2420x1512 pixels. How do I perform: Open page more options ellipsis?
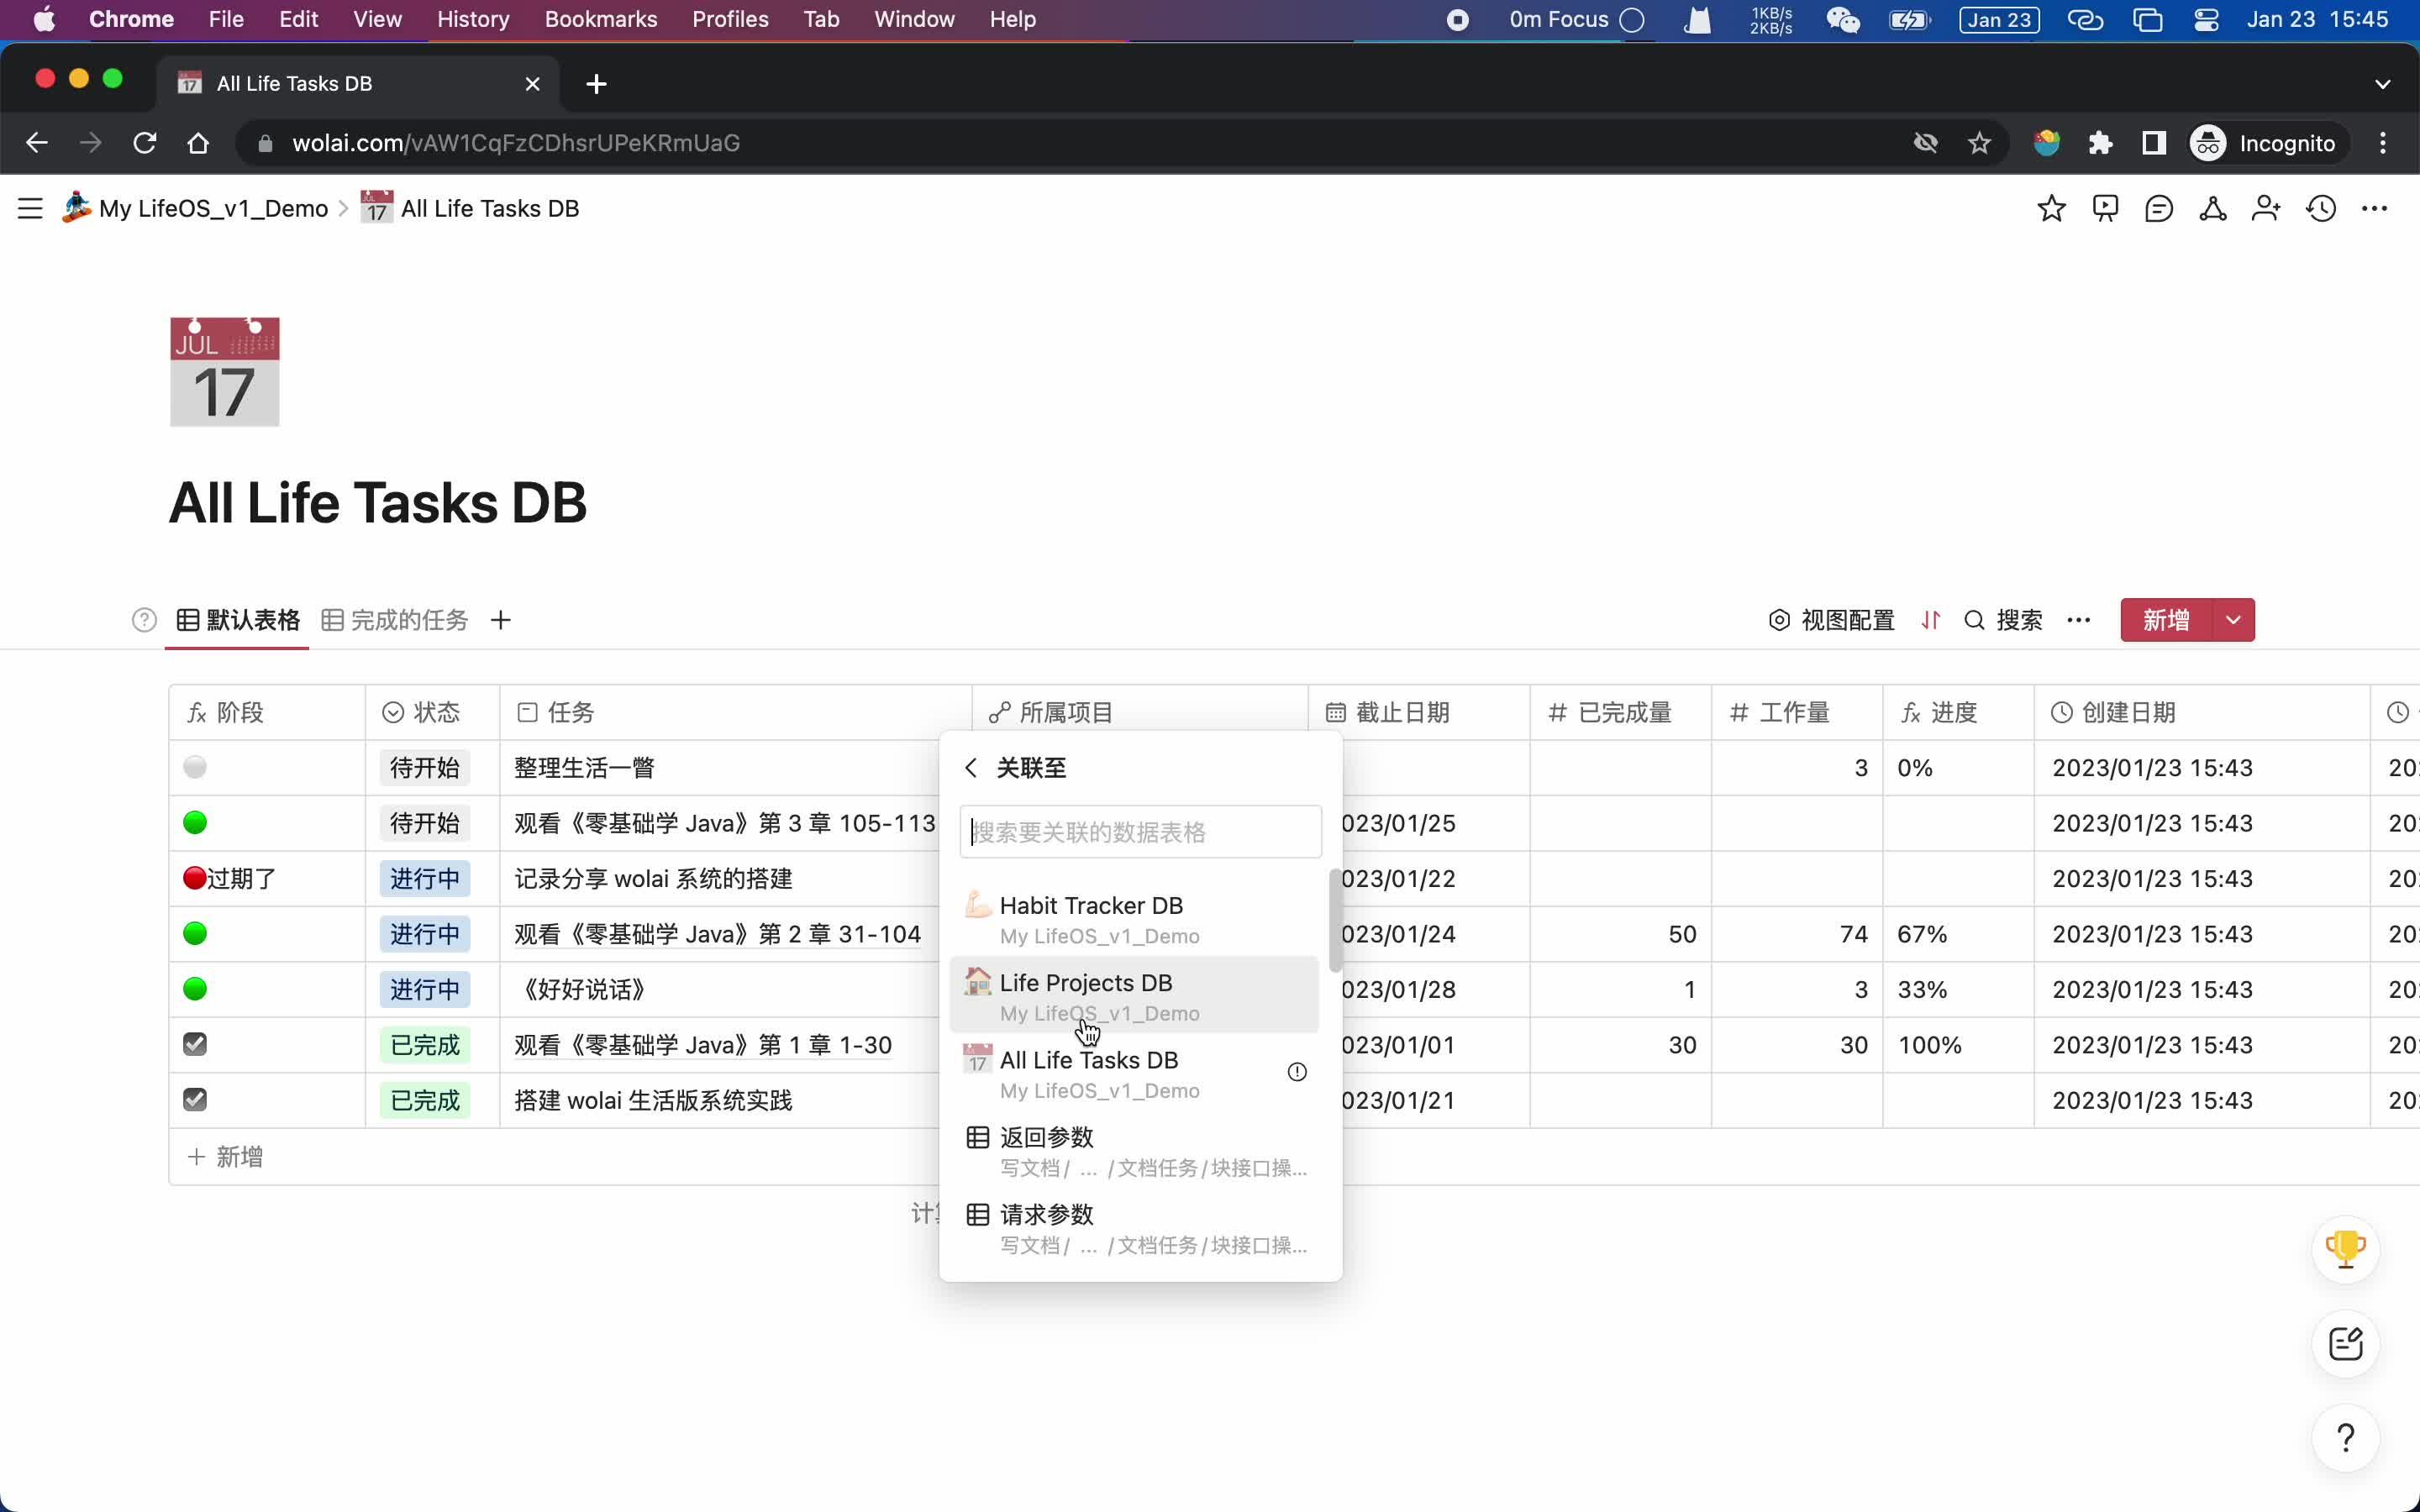tap(2374, 208)
